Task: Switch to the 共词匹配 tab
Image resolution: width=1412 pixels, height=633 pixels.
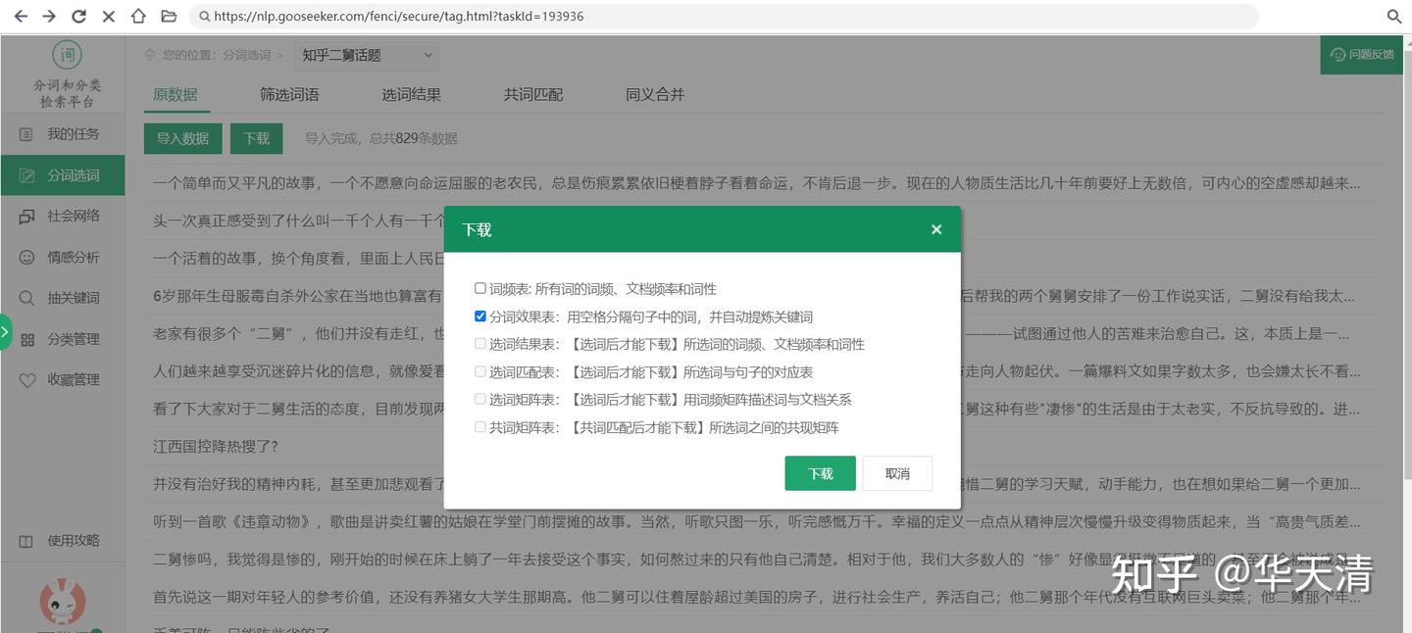Action: pos(532,94)
